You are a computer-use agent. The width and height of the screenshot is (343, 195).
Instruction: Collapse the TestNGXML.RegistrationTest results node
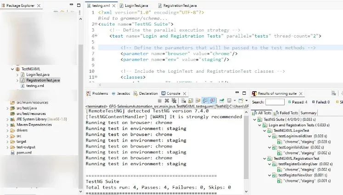coord(264,158)
